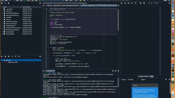Expand the testingJSON folder
This screenshot has width=175, height=98.
click(2, 32)
